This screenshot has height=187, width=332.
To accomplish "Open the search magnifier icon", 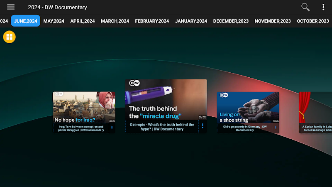I will coord(305,7).
